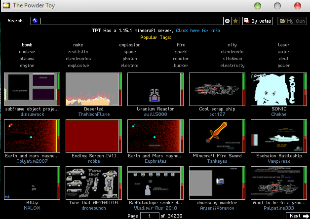Image resolution: width=310 pixels, height=219 pixels.
Task: View author Tankeyes' saves
Action: point(217,161)
